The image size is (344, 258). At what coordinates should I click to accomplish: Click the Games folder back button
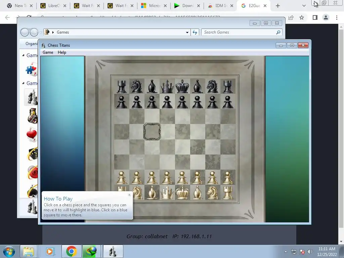(x=25, y=32)
